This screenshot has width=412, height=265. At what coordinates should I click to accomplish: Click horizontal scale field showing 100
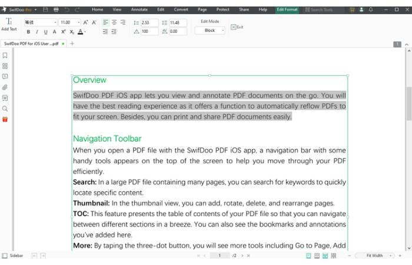coord(149,31)
